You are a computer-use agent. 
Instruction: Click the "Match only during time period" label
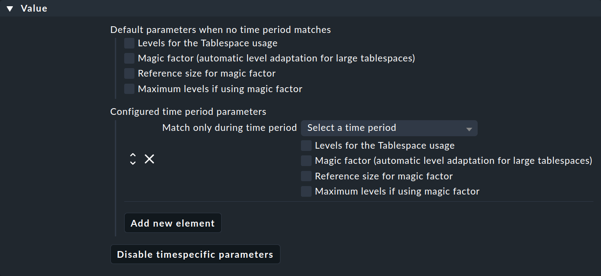pos(229,128)
